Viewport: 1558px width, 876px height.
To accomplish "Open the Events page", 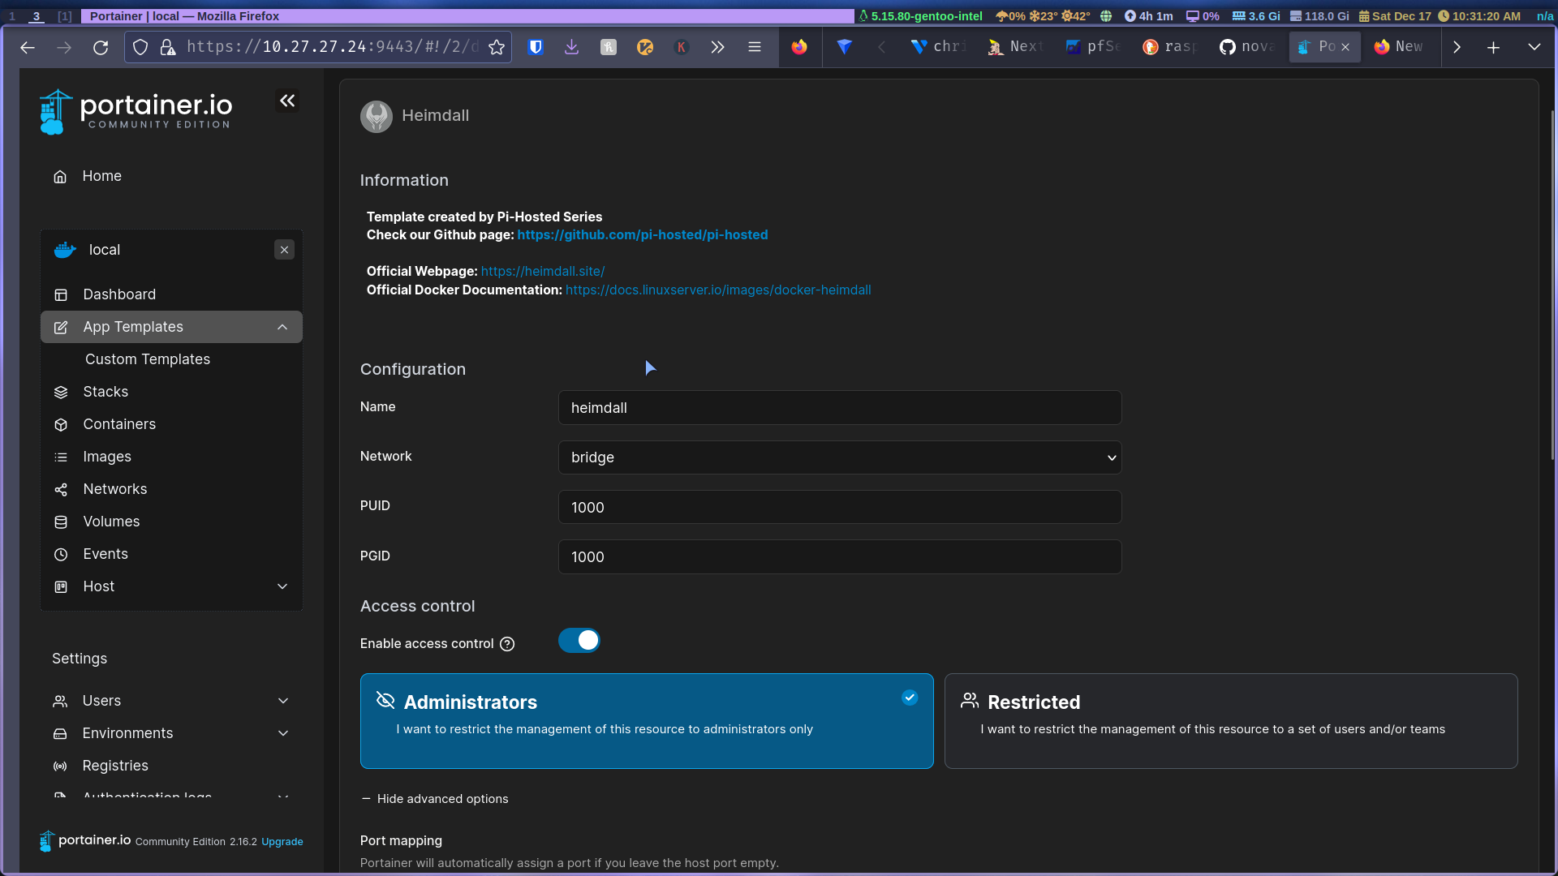I will [x=105, y=554].
